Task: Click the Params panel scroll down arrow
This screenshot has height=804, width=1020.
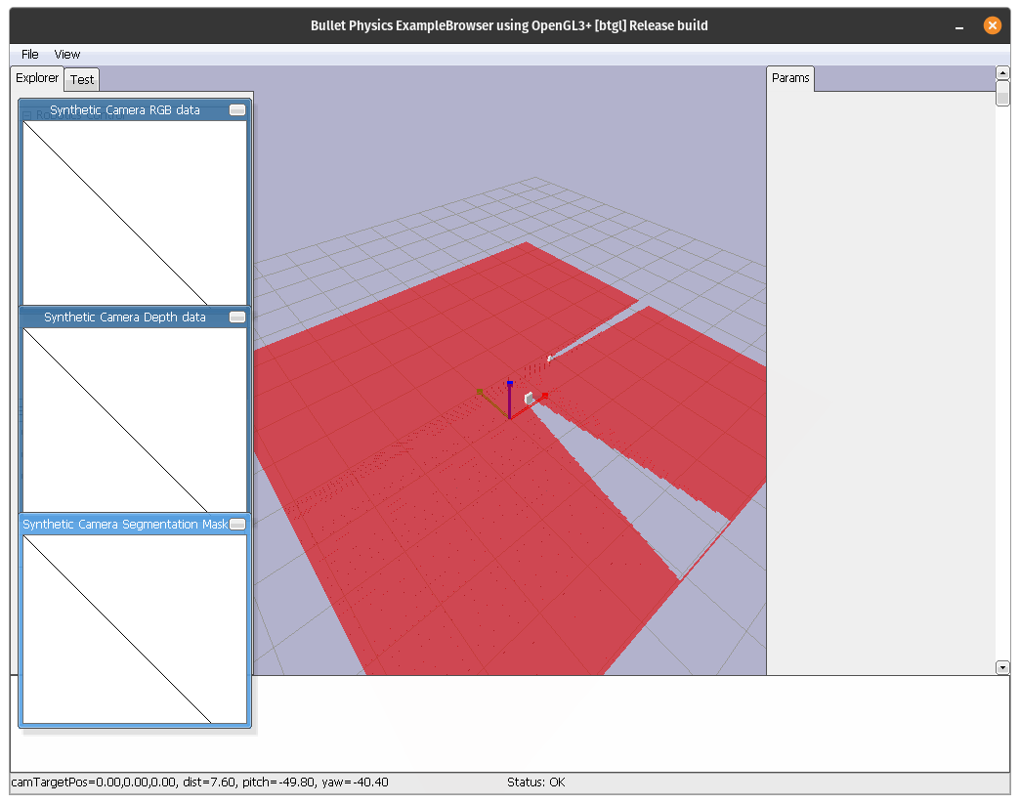Action: click(1002, 667)
